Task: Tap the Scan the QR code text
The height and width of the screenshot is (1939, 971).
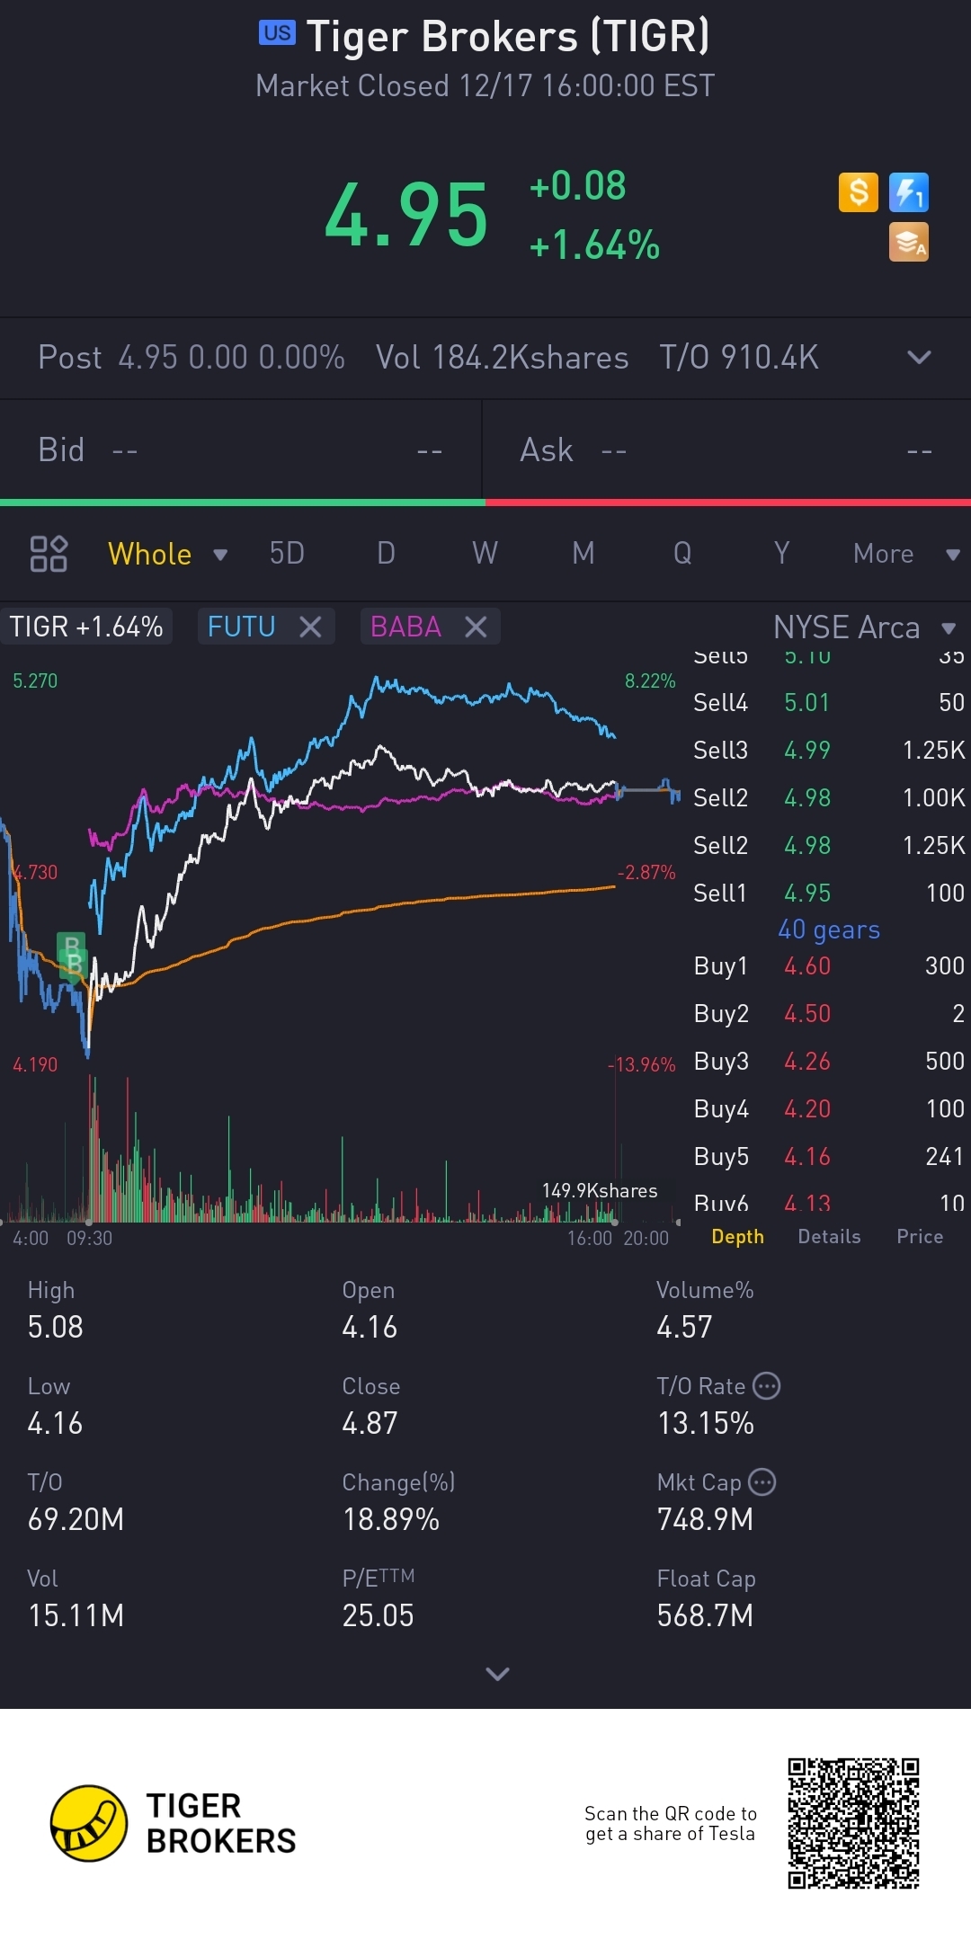Action: point(671,1823)
